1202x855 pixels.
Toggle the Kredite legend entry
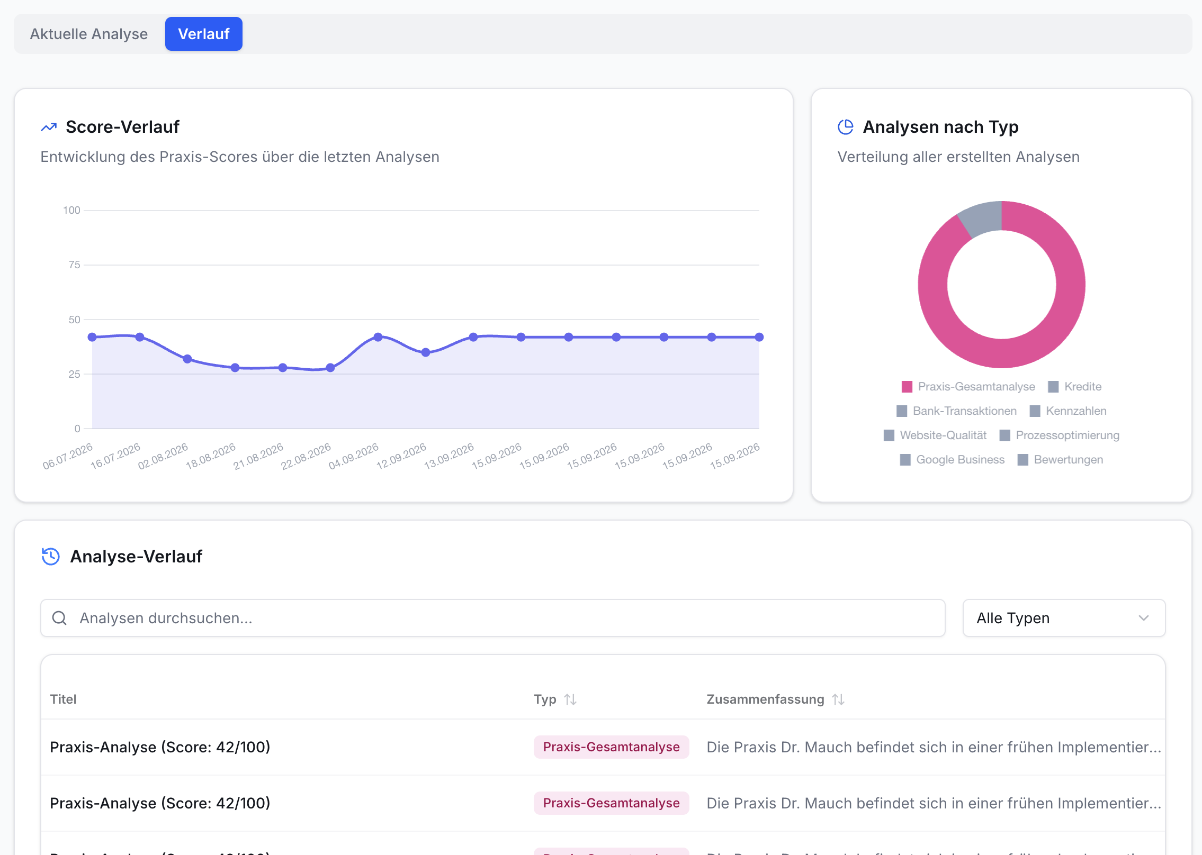click(1075, 387)
